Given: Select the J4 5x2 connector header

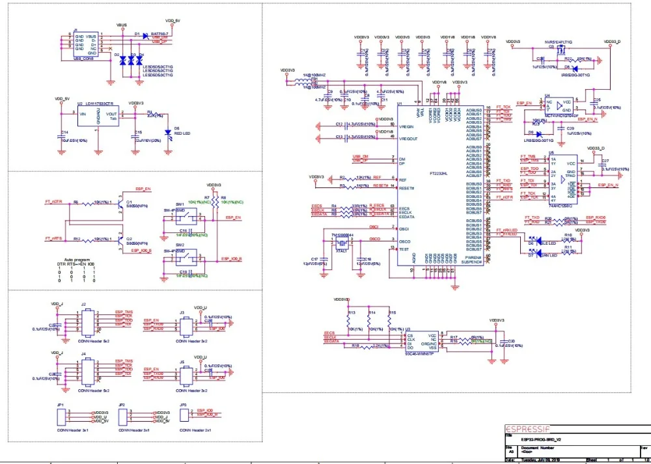Looking at the screenshot, I should click(x=89, y=372).
